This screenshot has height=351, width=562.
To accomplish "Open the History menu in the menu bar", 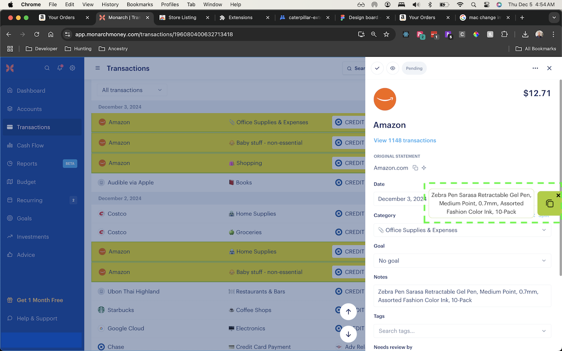I will pos(110,4).
